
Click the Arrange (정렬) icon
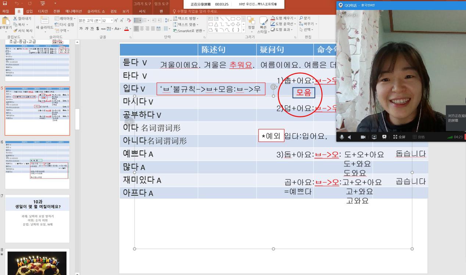tap(251, 21)
